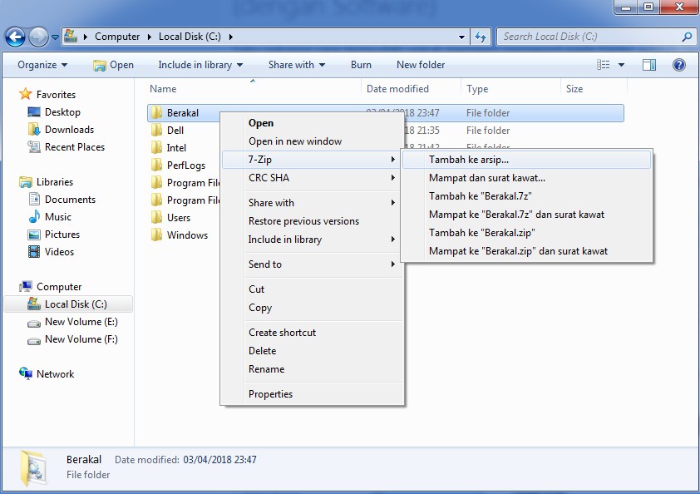Click the Network icon in navigation pane
The image size is (700, 494).
tap(26, 373)
